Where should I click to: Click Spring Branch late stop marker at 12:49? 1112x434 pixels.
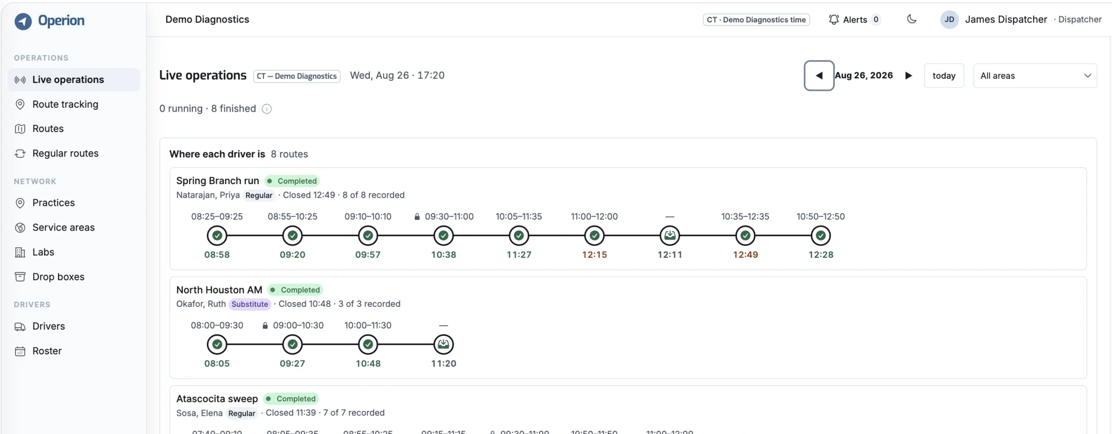pos(745,236)
